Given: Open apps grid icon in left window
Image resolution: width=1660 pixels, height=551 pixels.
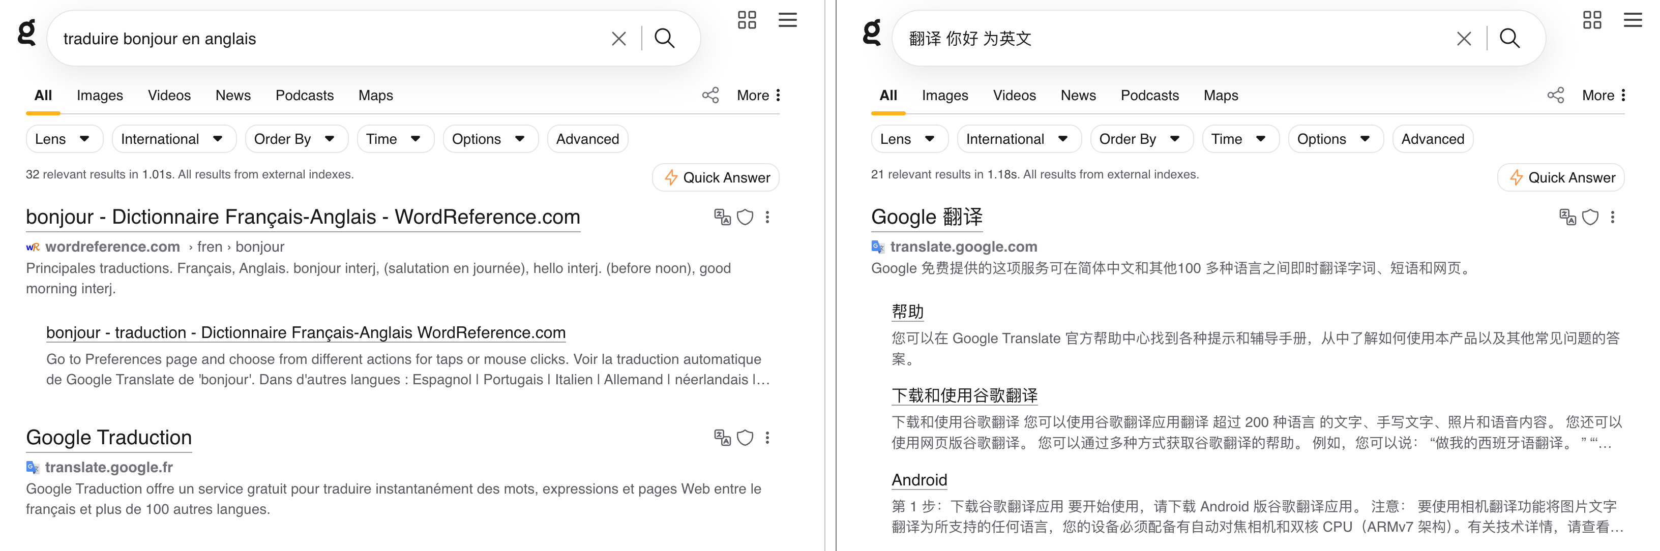Looking at the screenshot, I should coord(747,20).
